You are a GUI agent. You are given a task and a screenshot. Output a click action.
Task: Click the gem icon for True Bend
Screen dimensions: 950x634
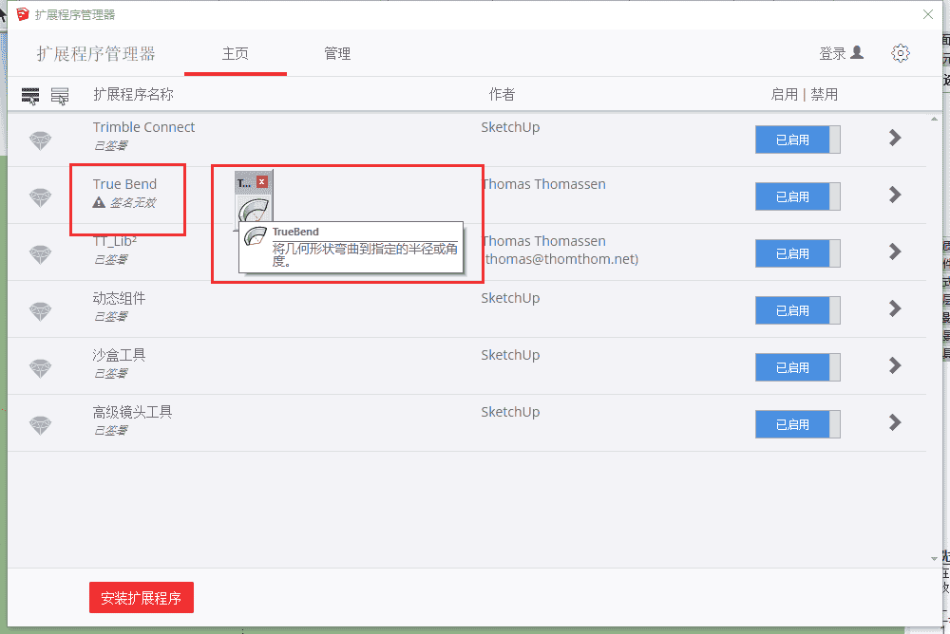pyautogui.click(x=41, y=197)
